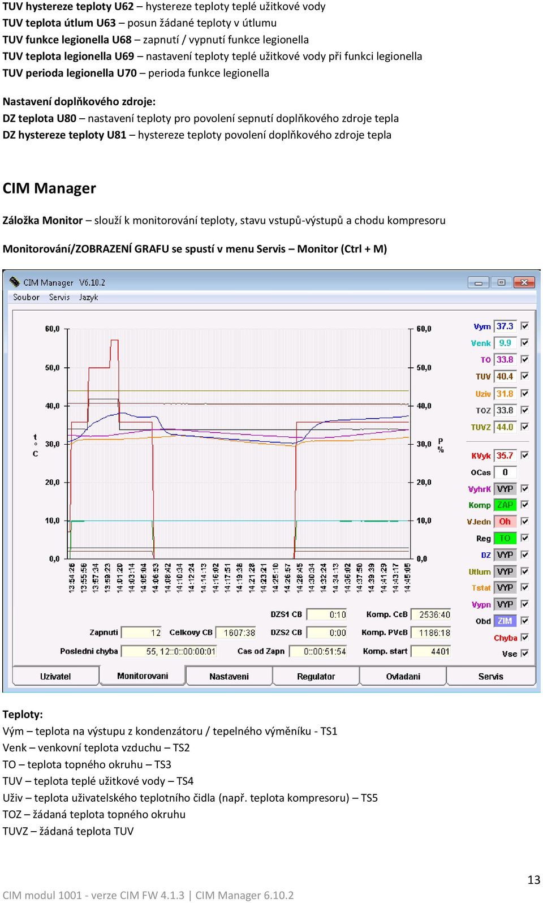Click the Komp. PVcB value field
Viewport: 543px width, 903px height.
tap(430, 633)
